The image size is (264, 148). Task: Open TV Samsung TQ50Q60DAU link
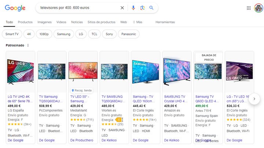[x=51, y=99]
